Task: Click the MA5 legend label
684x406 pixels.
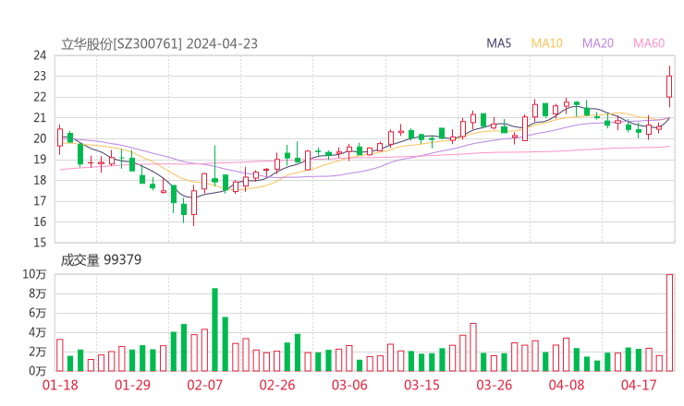Action: tap(498, 43)
